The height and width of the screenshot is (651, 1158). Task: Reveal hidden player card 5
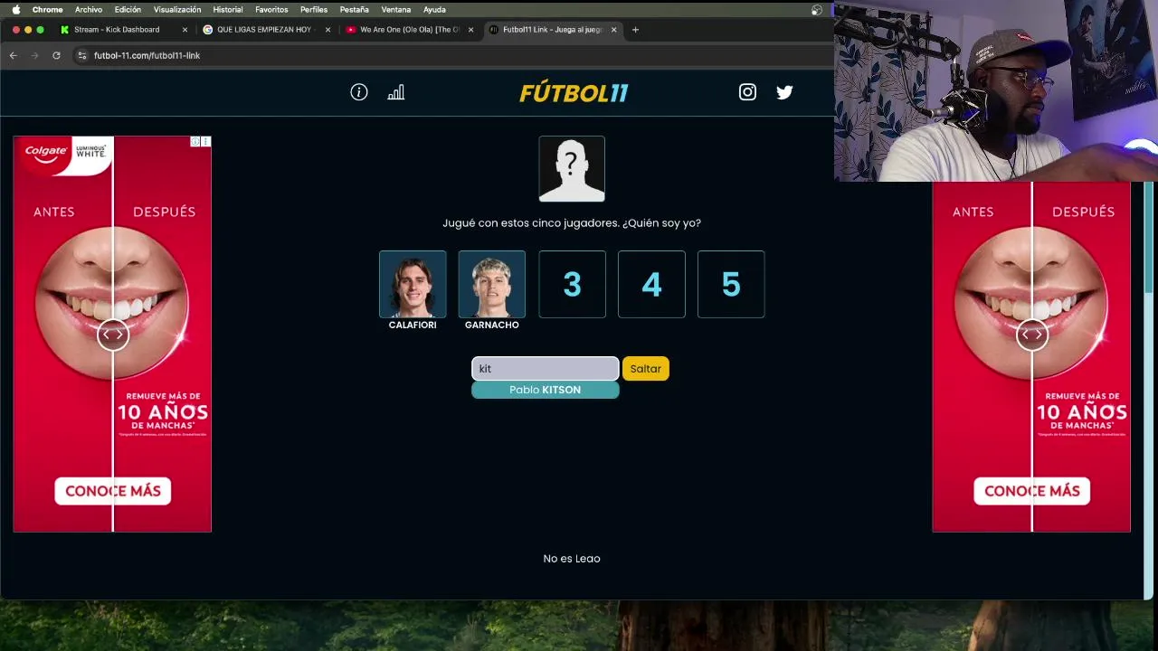click(731, 285)
